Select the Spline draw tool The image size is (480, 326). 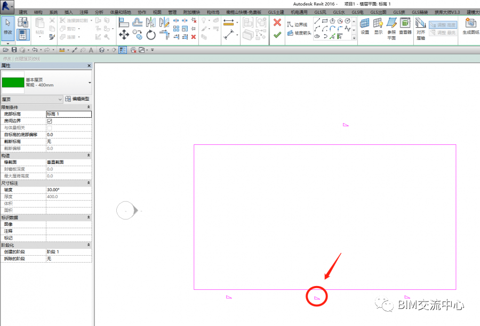click(x=347, y=29)
